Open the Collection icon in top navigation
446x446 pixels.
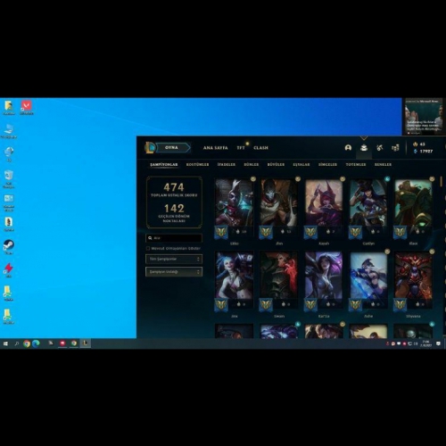click(x=364, y=148)
